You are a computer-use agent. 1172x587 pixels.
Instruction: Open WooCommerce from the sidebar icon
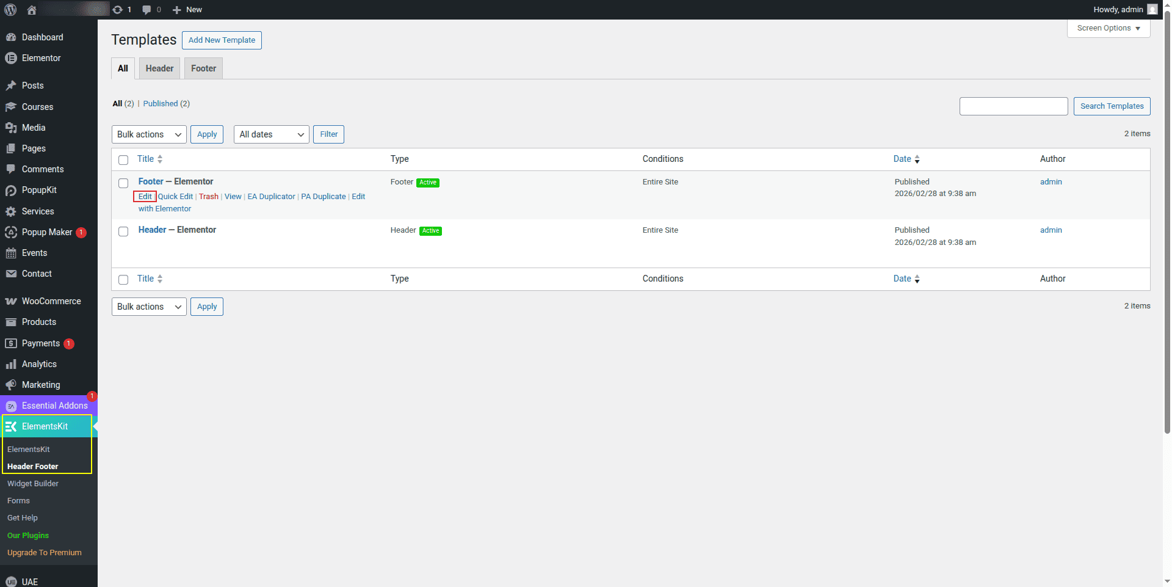[11, 301]
